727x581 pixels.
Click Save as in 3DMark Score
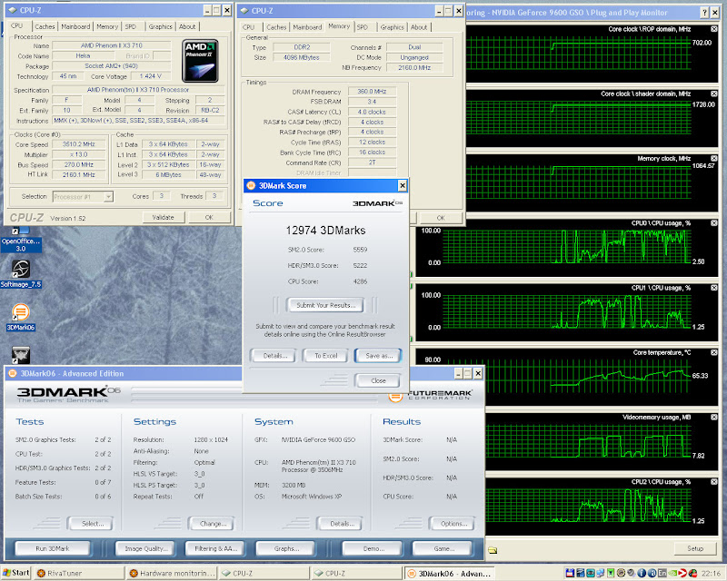[x=377, y=355]
